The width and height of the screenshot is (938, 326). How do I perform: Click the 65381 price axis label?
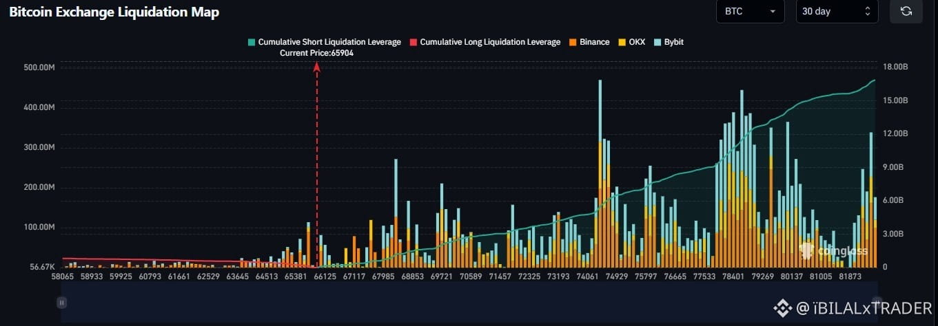pyautogui.click(x=296, y=276)
